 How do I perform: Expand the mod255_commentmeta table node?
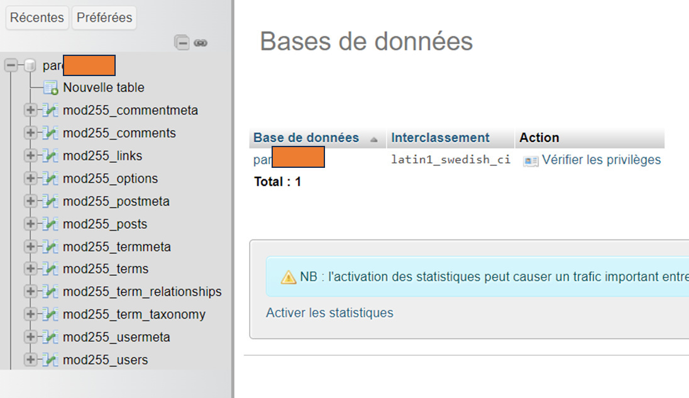(30, 110)
